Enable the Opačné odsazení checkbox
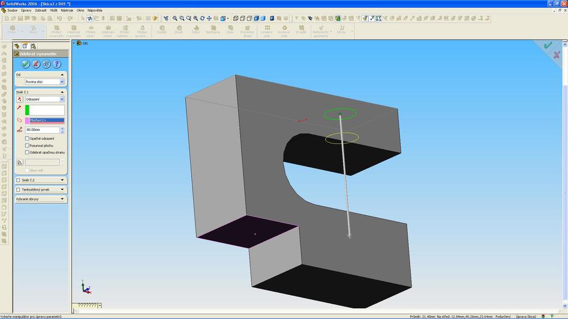The height and width of the screenshot is (319, 568). click(27, 138)
